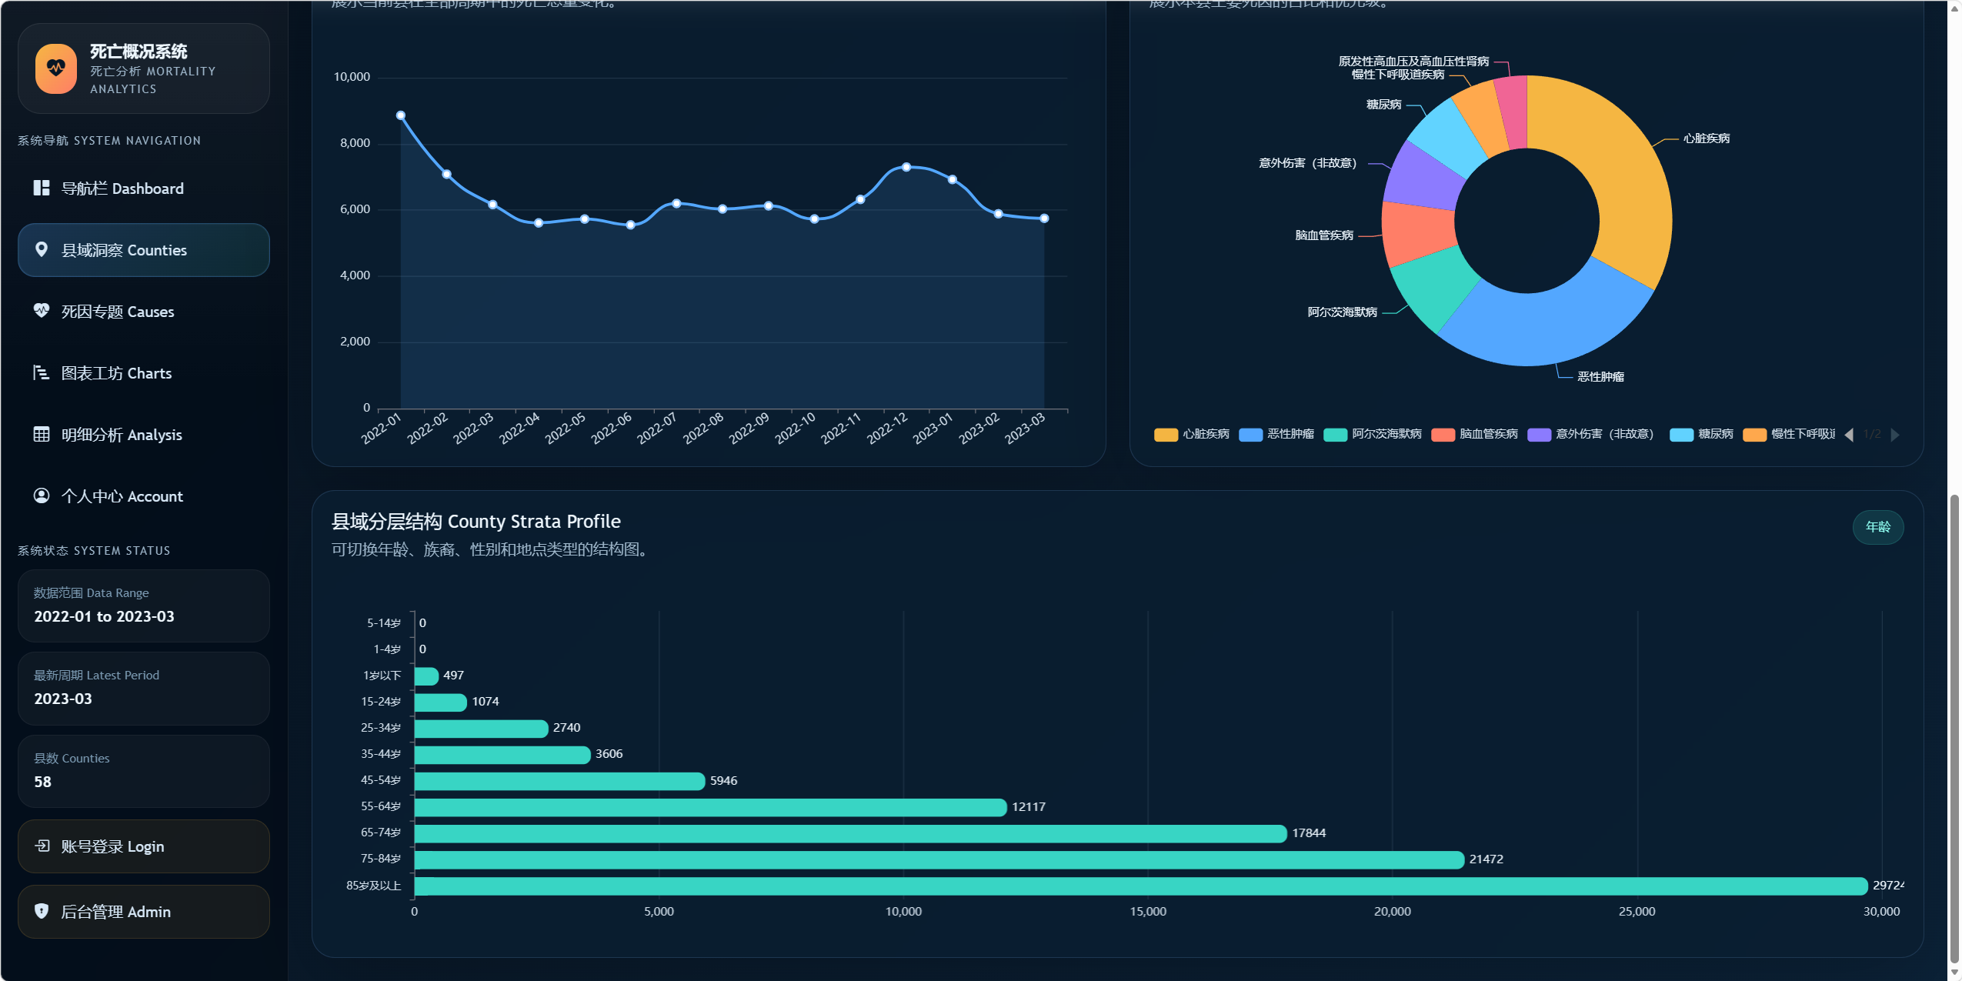This screenshot has width=1962, height=981.
Task: Go to next legend page arrow
Action: click(x=1895, y=435)
